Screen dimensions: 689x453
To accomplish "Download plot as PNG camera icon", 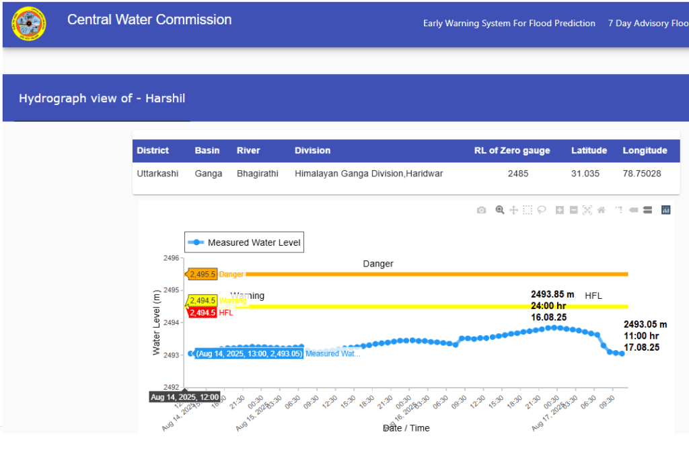I will [x=481, y=211].
